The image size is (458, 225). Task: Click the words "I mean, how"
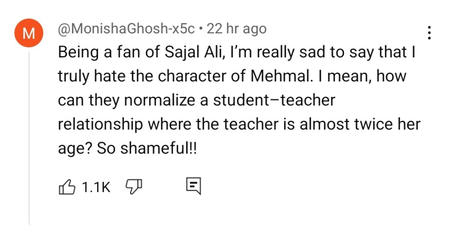point(360,76)
